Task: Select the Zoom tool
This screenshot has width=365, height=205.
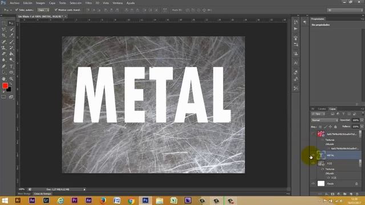Action: [x=11, y=79]
